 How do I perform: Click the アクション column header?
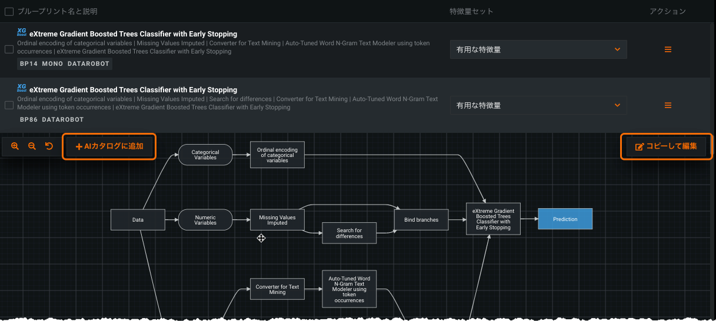click(668, 11)
